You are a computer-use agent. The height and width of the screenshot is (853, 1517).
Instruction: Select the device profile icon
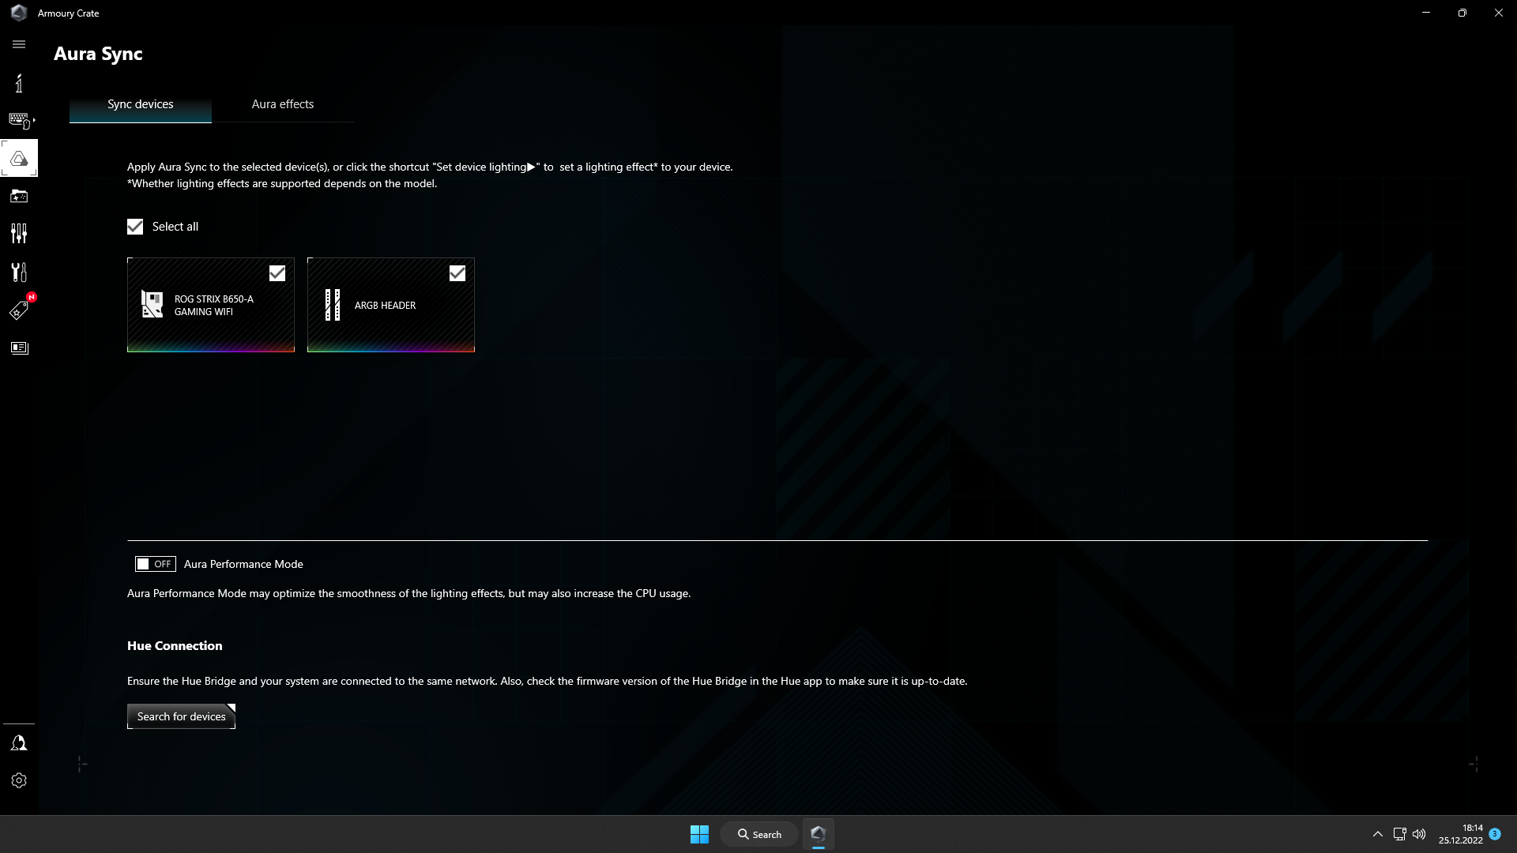tap(19, 120)
